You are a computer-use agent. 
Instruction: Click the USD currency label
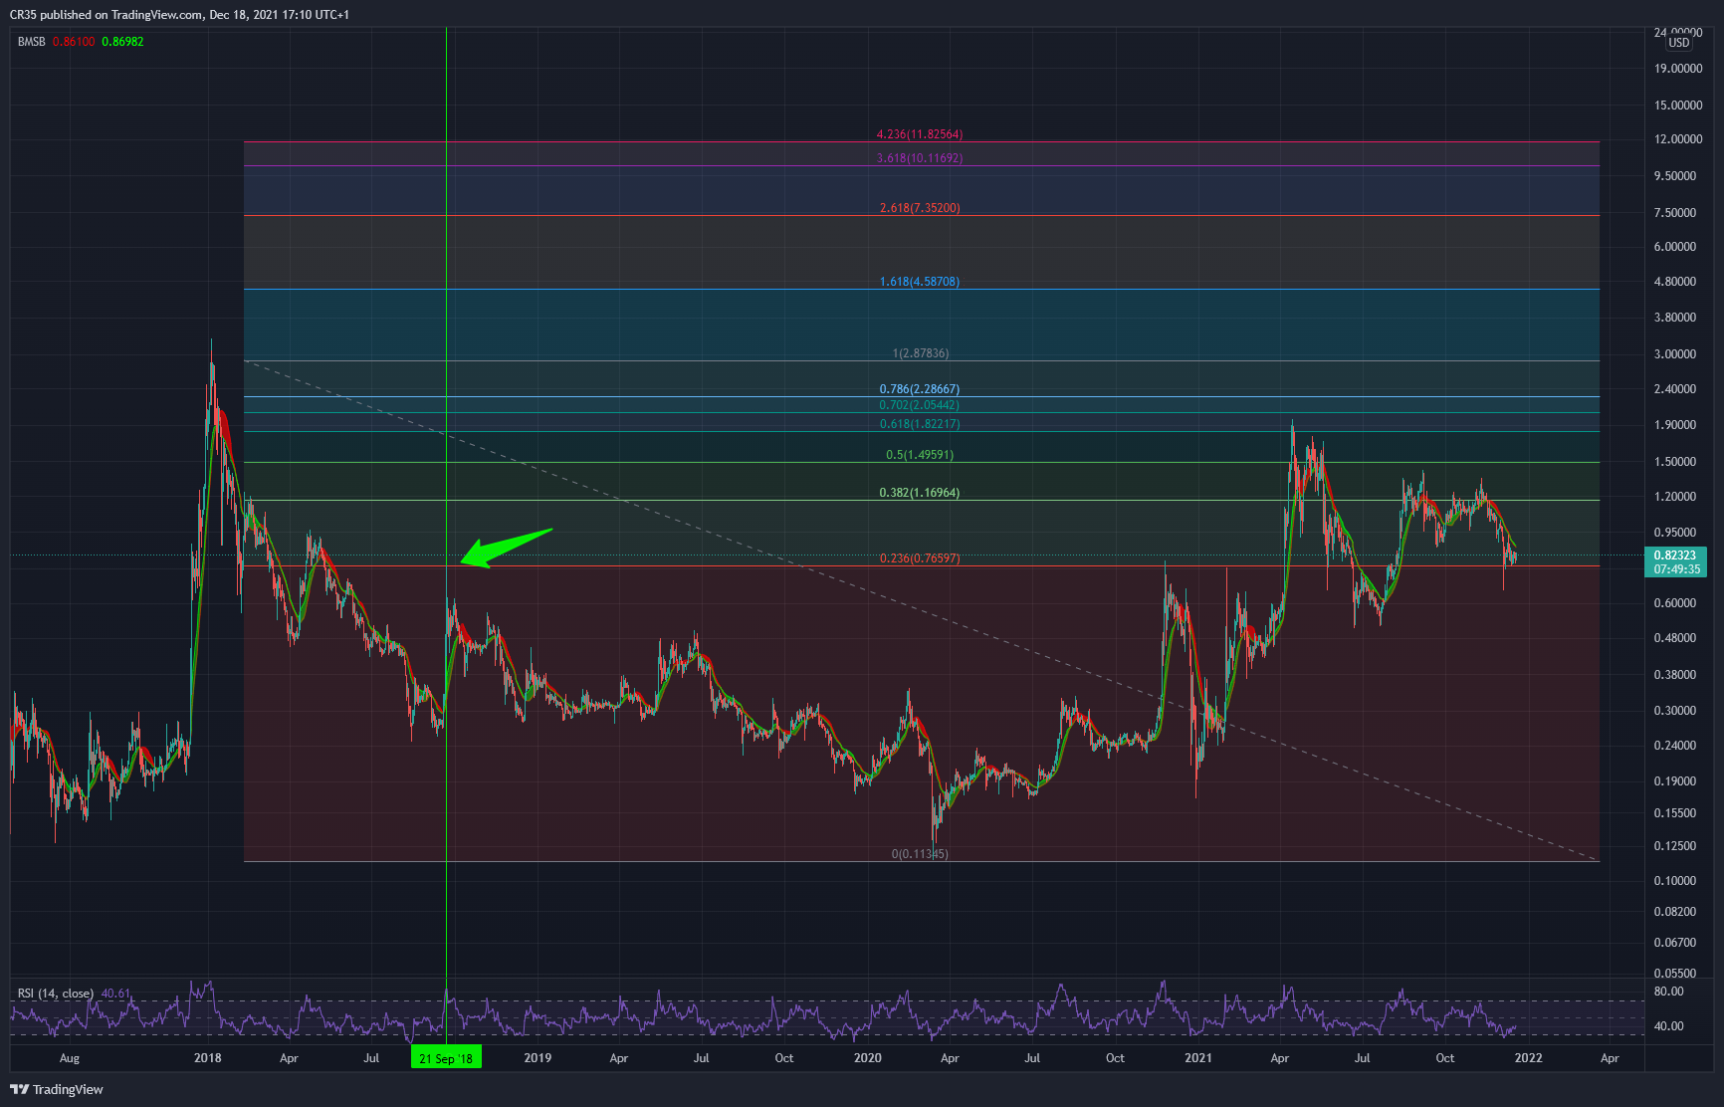pos(1679,42)
